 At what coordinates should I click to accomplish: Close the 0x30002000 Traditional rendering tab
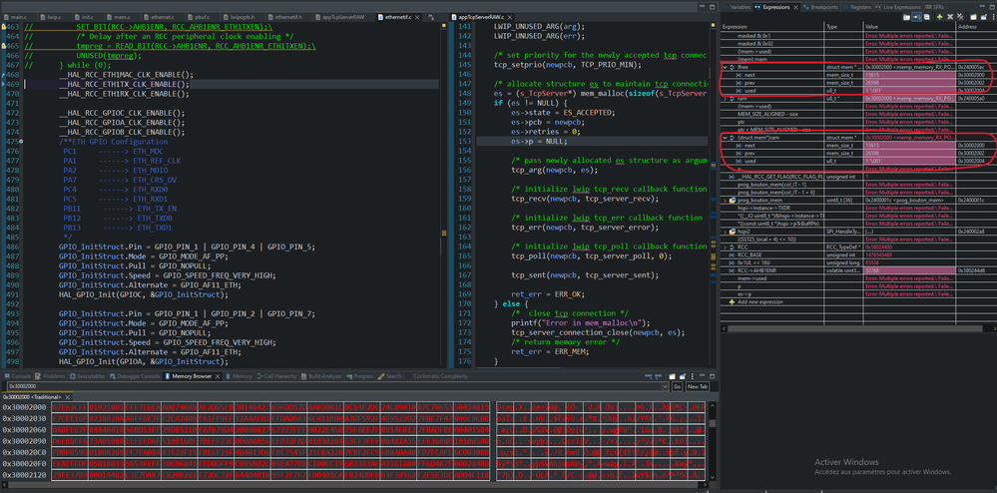(68, 397)
